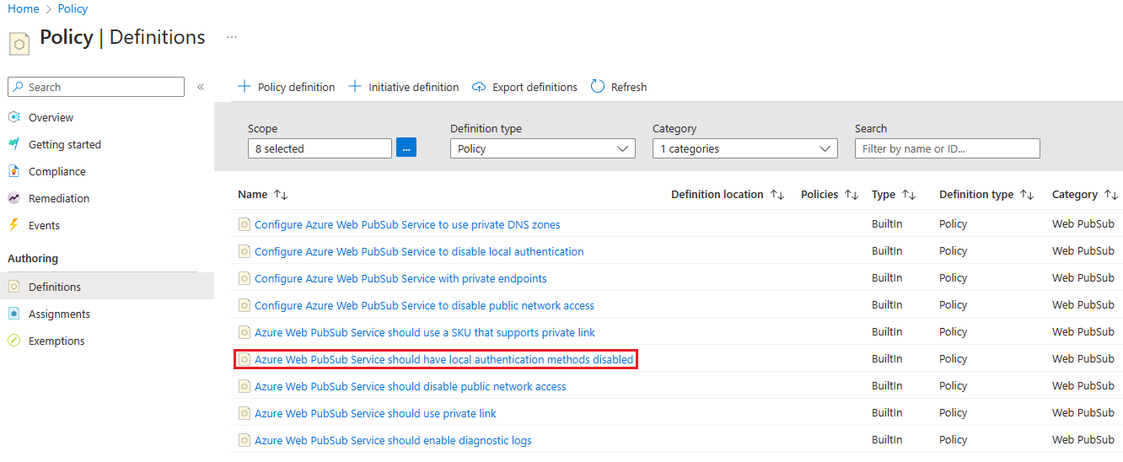Click the Getting started rocket icon
1123x462 pixels.
click(x=13, y=144)
